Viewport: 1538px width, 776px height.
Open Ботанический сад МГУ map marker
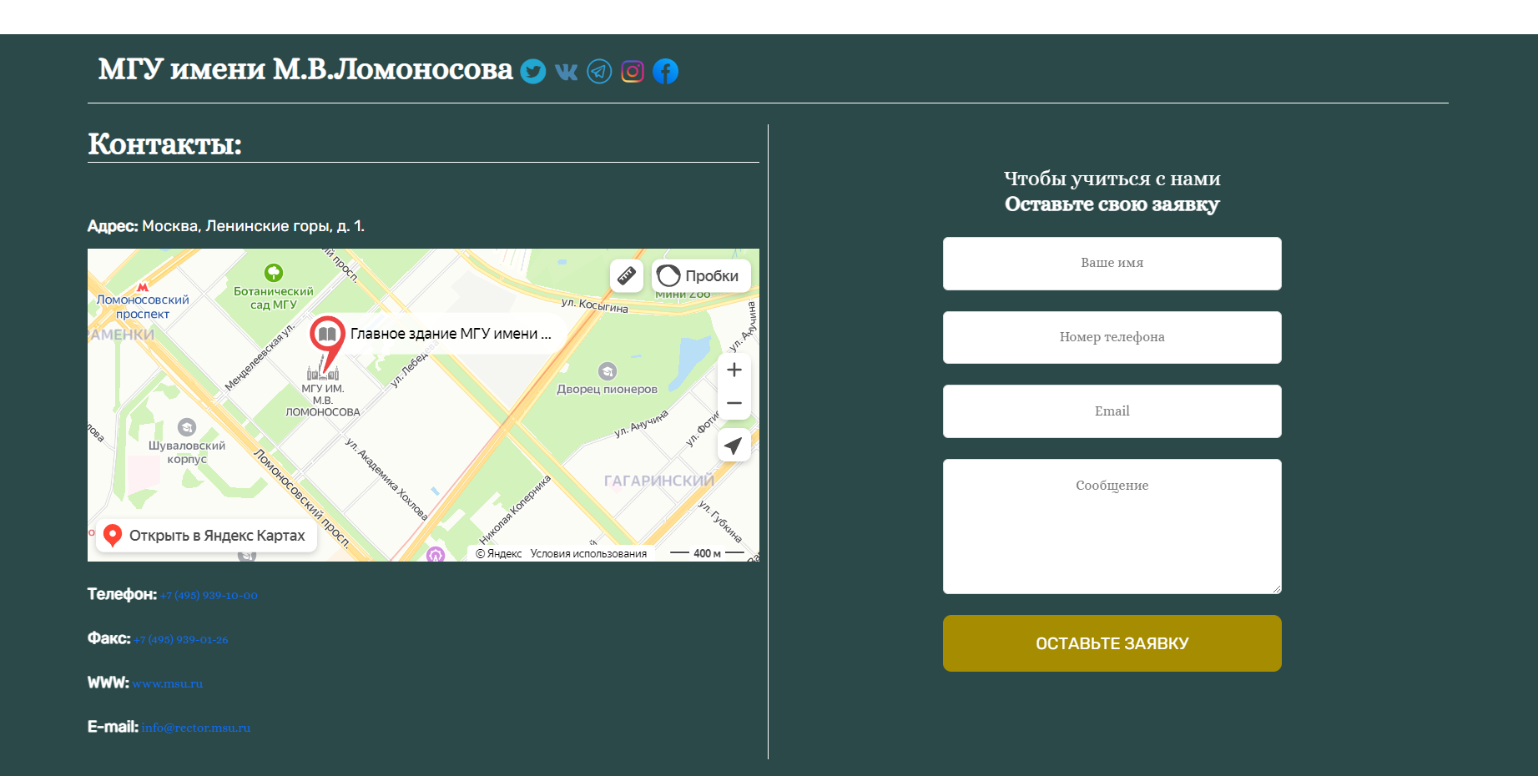(274, 273)
